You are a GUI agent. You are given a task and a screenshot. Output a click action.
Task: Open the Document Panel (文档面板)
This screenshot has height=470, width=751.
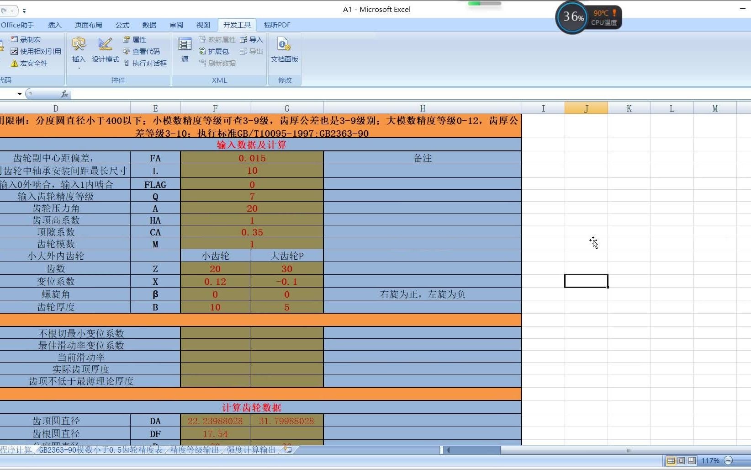(285, 50)
